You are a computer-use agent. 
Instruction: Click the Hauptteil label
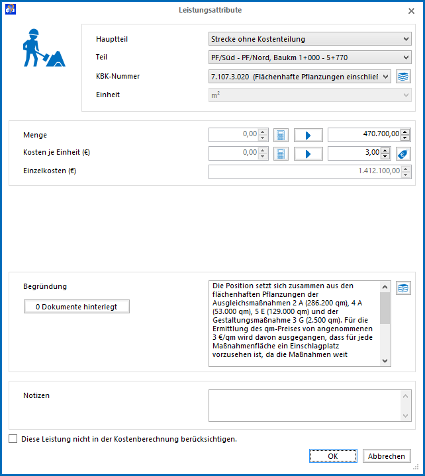112,39
